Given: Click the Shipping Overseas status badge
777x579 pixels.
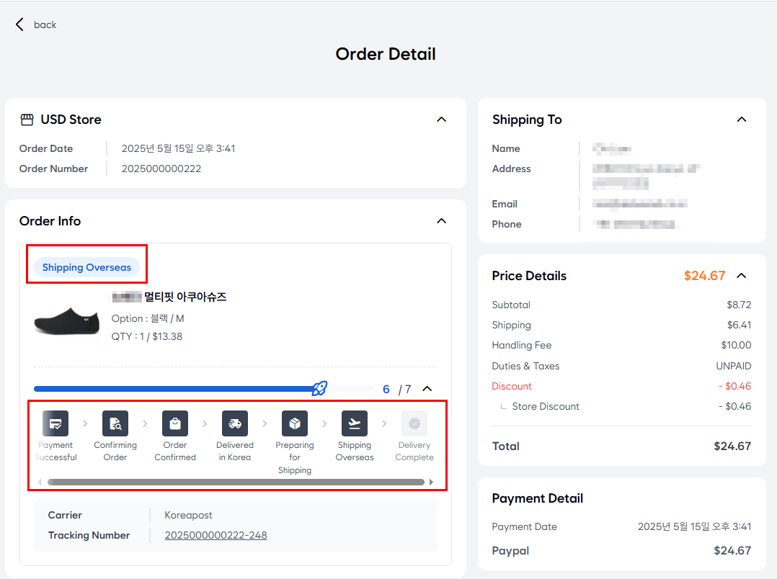Looking at the screenshot, I should 86,267.
